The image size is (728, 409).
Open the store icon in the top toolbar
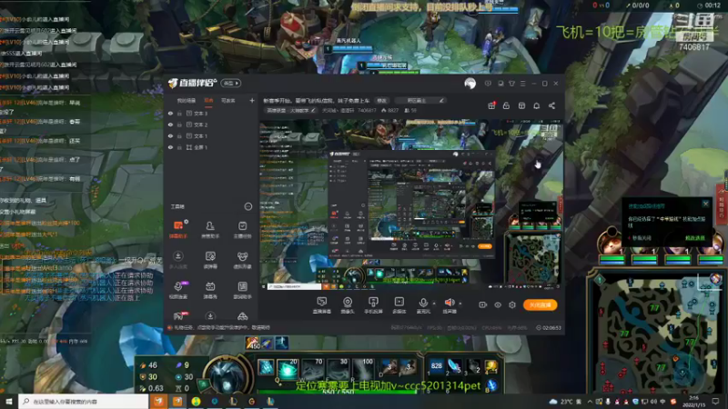[521, 105]
